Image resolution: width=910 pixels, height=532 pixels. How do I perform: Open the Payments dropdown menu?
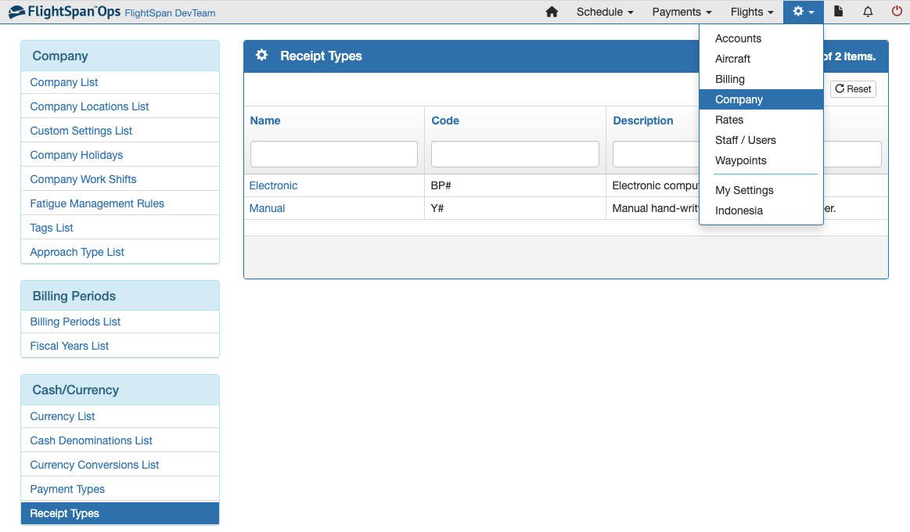681,12
